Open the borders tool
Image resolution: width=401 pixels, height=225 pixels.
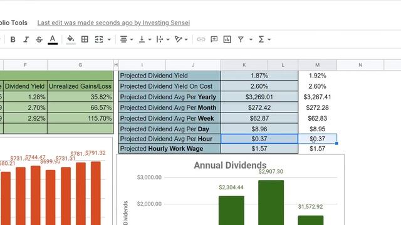(x=85, y=39)
